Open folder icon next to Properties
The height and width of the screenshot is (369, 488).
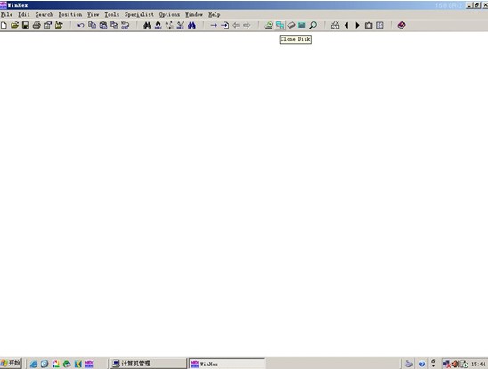click(59, 25)
